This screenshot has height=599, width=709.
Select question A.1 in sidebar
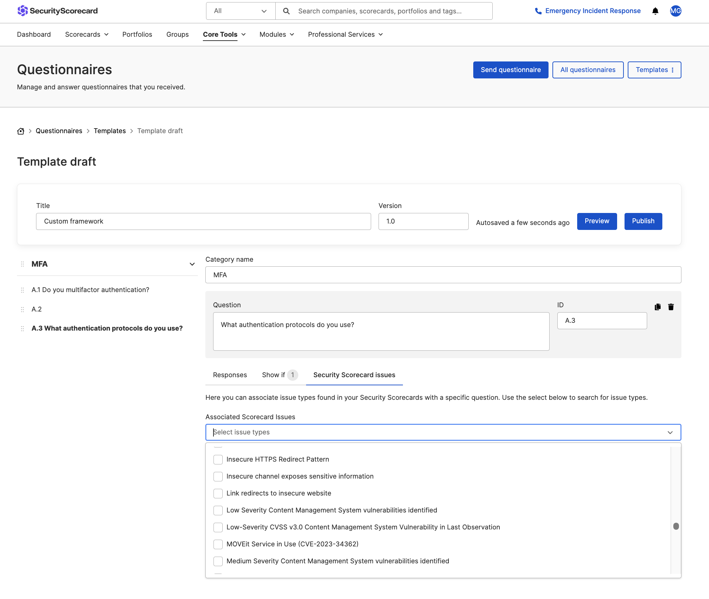(x=90, y=290)
